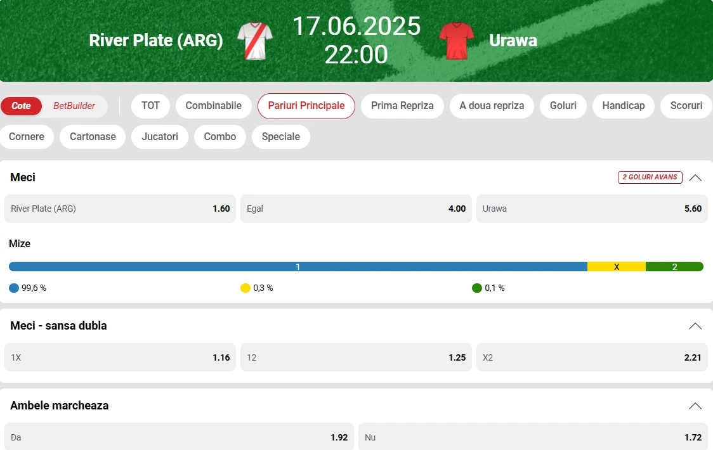This screenshot has width=713, height=450.
Task: Click the yellow 0,3 % legend dot
Action: 245,288
